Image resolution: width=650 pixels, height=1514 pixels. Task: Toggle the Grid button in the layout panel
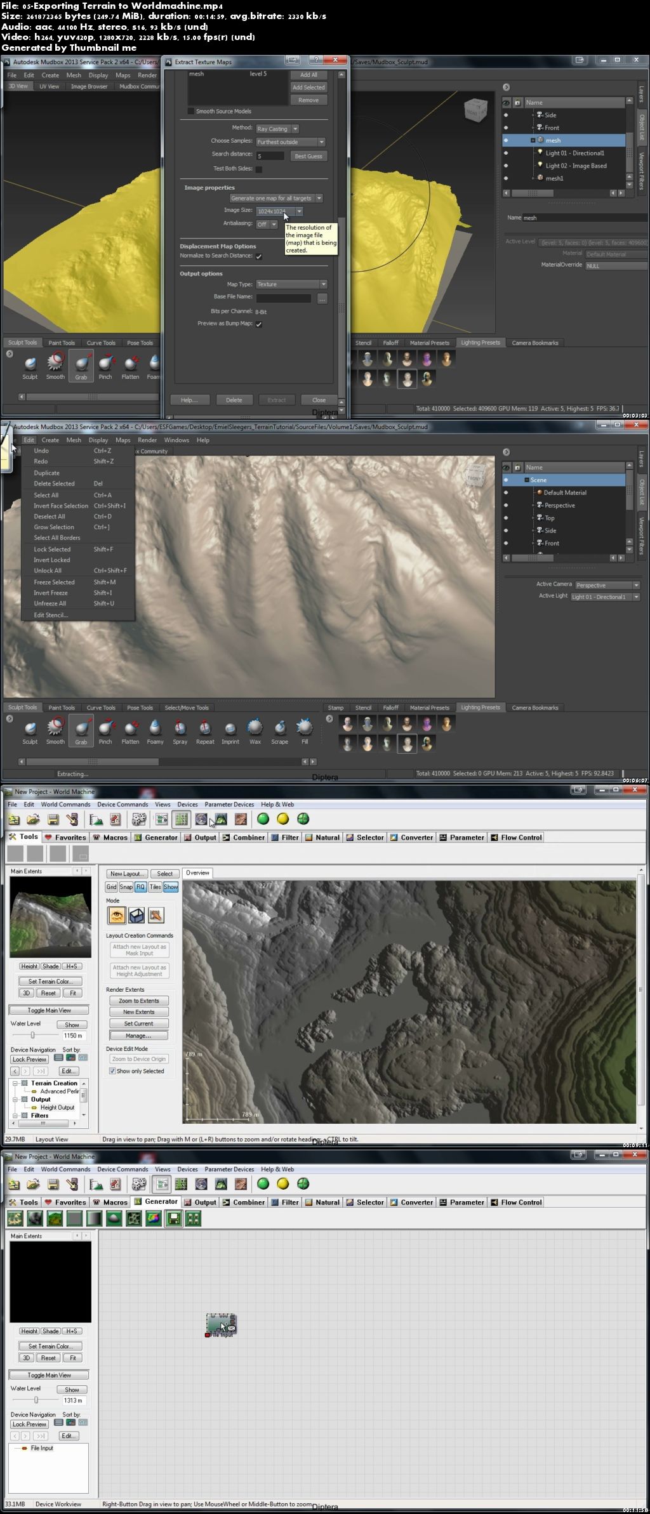tap(112, 887)
